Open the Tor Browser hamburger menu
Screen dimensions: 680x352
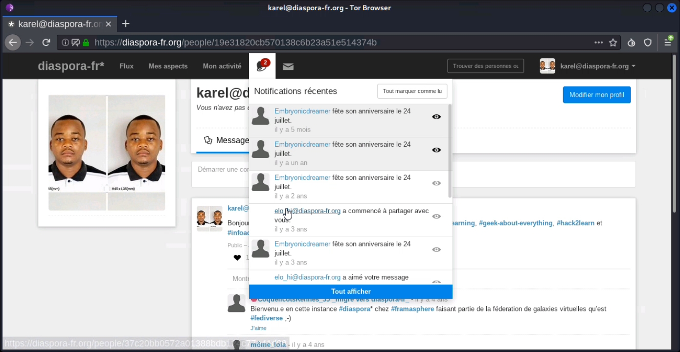[x=668, y=42]
